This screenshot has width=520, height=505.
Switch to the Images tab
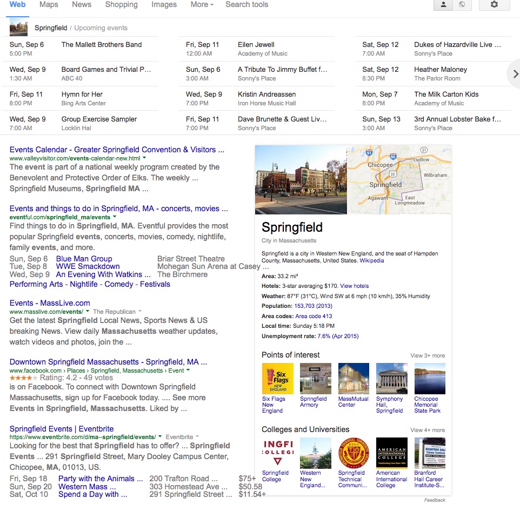[164, 5]
